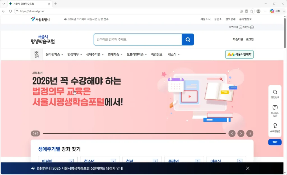Open 정보공개 top link
Viewport: 287px width, 175px height.
(230, 19)
